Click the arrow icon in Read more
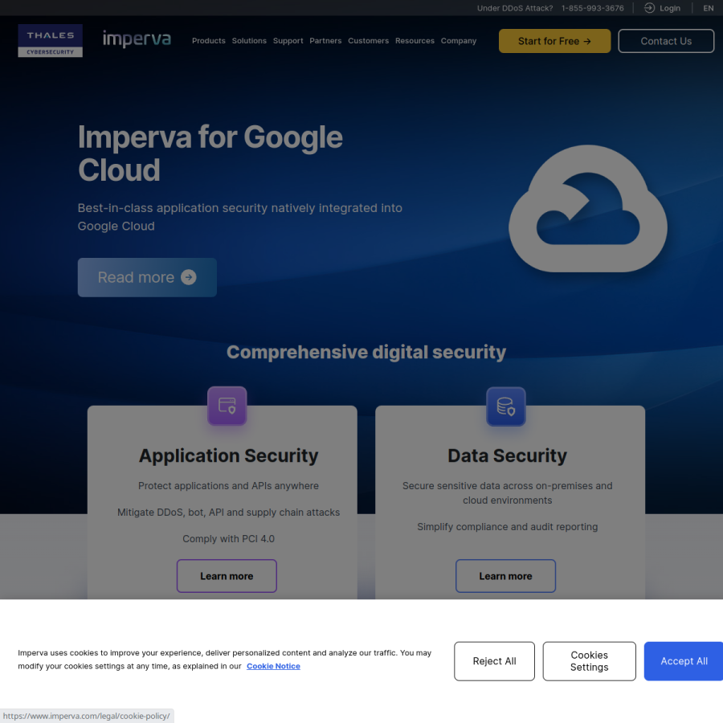Image resolution: width=723 pixels, height=723 pixels. tap(189, 277)
